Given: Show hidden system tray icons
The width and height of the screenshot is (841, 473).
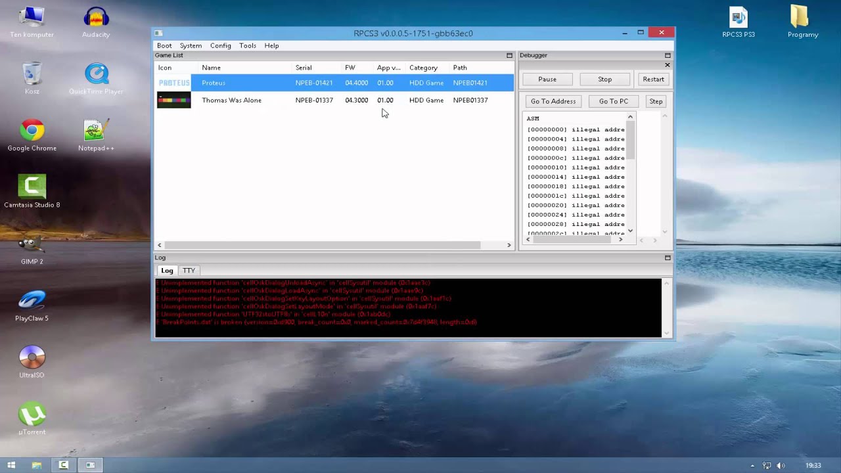Looking at the screenshot, I should click(753, 466).
